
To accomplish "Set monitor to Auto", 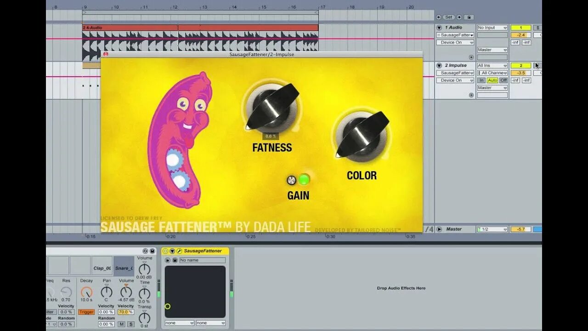I will [492, 80].
